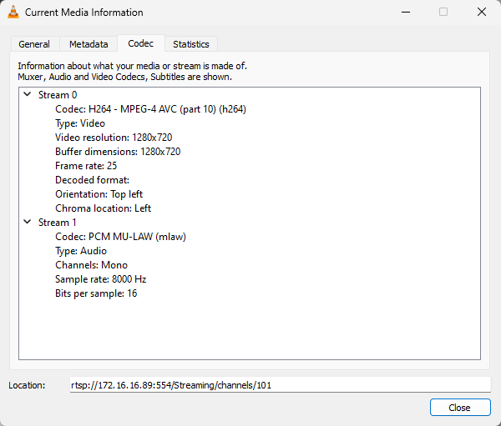
Task: Switch to the General tab
Action: [34, 44]
